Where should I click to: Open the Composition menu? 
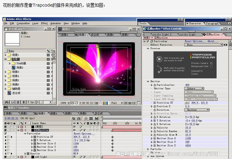pos(23,23)
